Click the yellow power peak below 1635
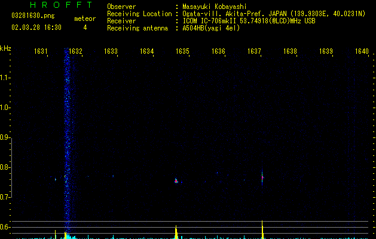This screenshot has height=239, width=376. 176,232
